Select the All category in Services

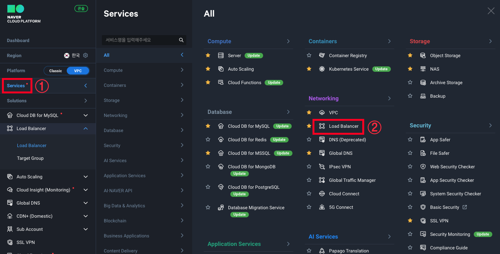tap(144, 55)
